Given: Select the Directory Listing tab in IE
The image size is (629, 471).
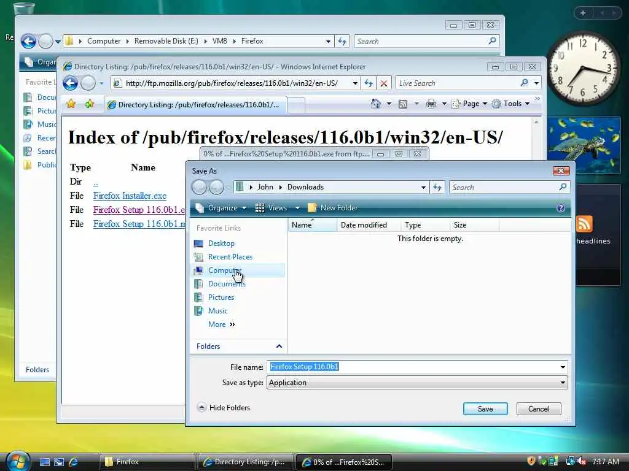Looking at the screenshot, I should 195,105.
